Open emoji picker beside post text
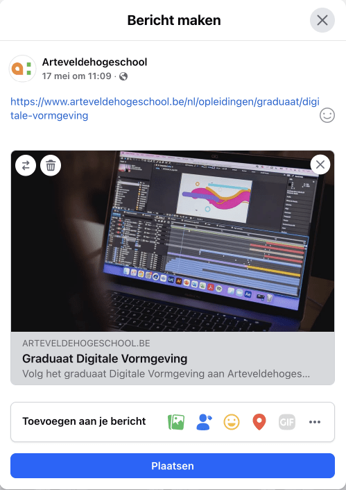The width and height of the screenshot is (346, 490). pos(327,115)
